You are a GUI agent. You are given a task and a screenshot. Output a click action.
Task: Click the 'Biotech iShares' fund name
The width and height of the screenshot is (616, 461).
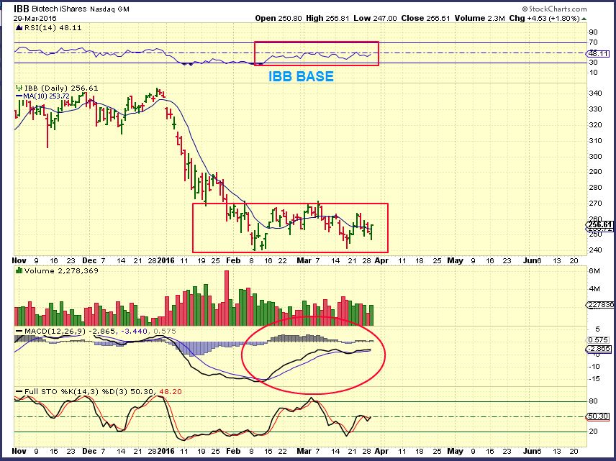59,9
